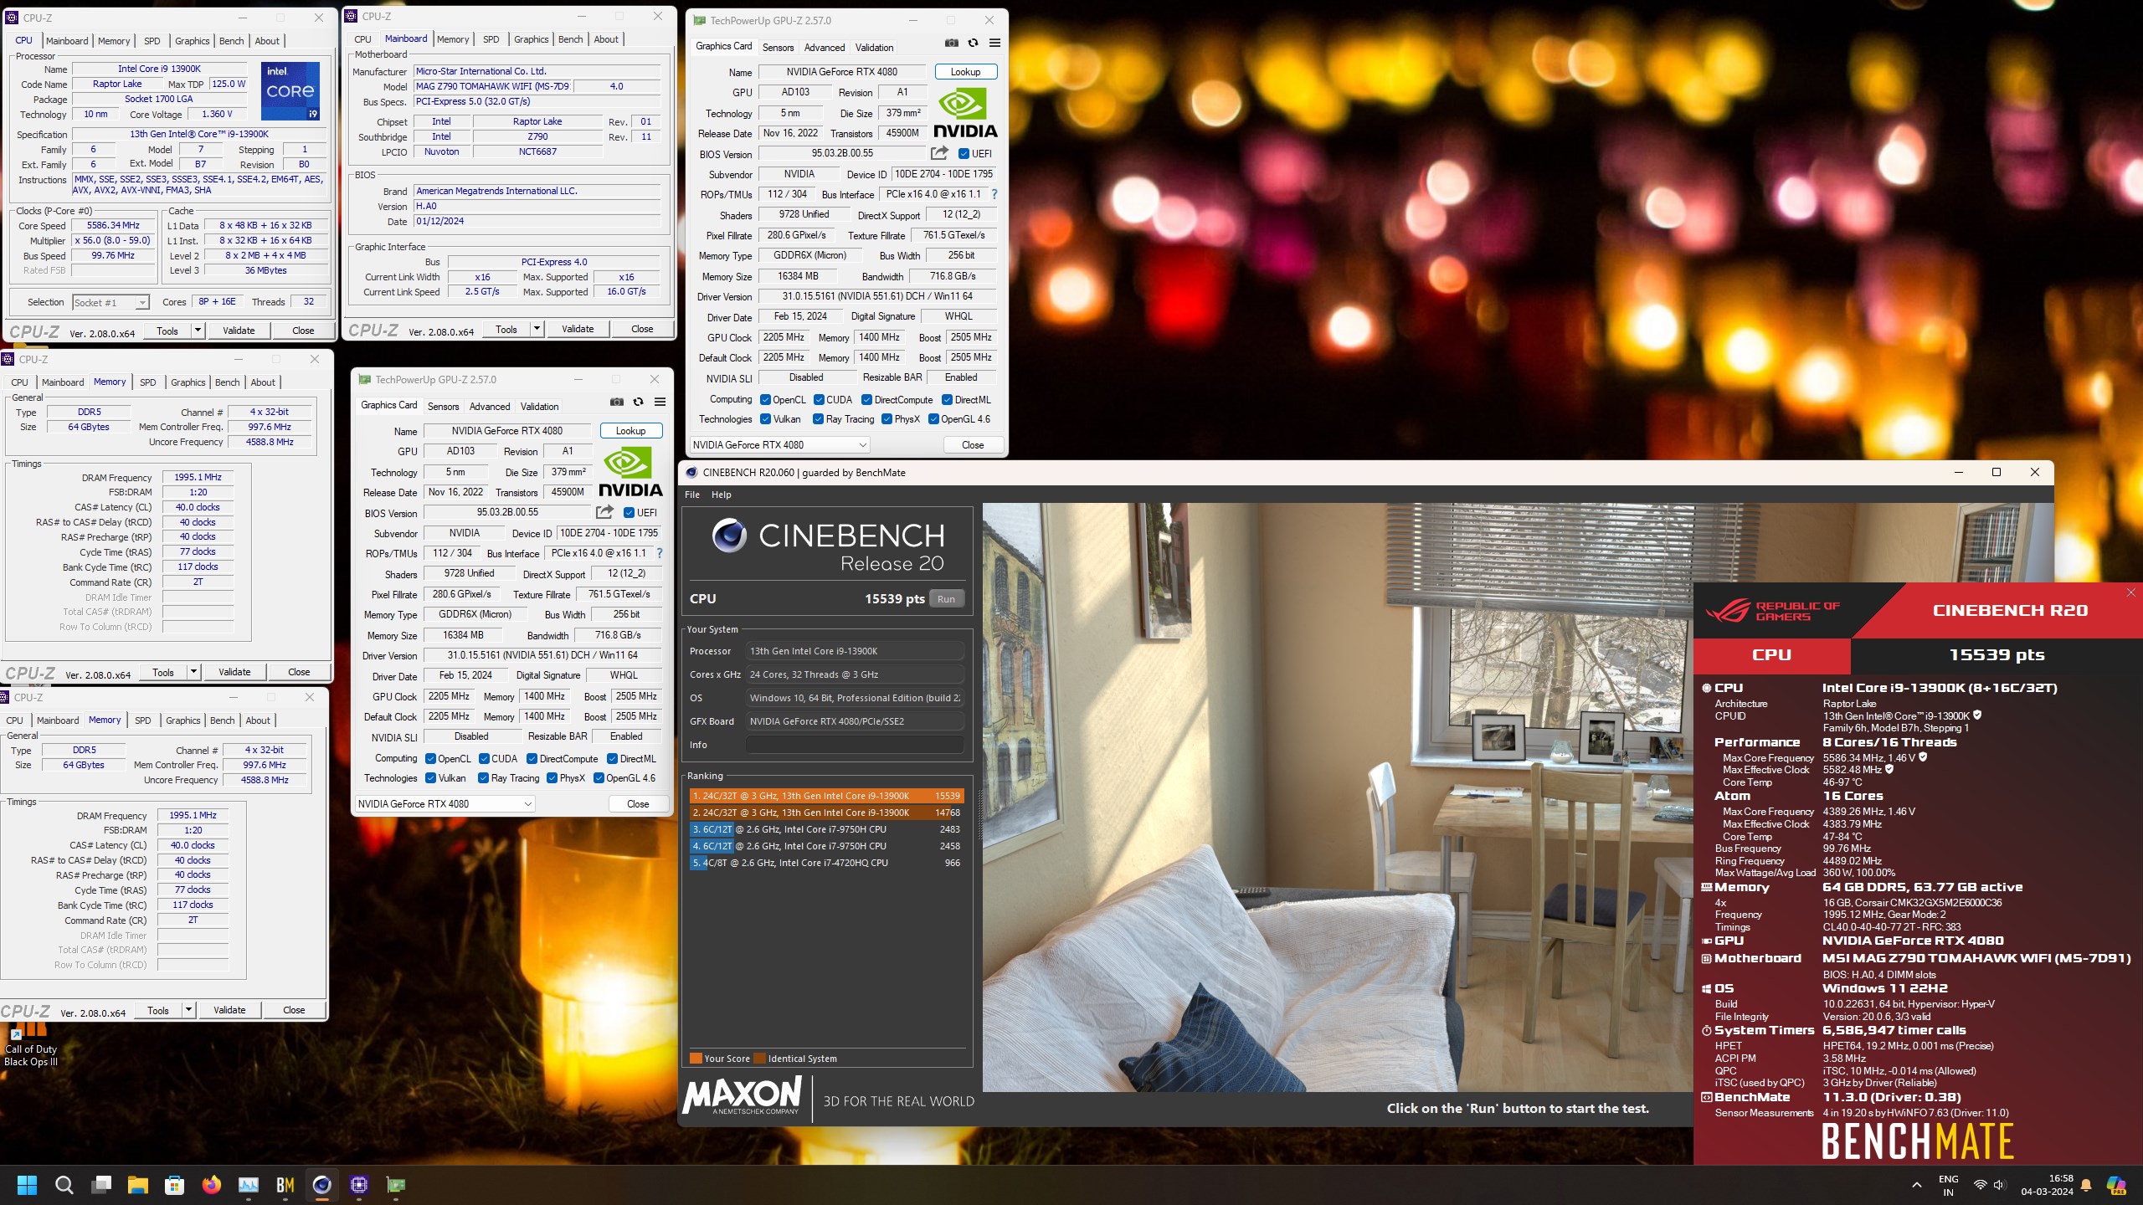Open File Explorer from the taskbar
The image size is (2143, 1205).
pyautogui.click(x=137, y=1185)
